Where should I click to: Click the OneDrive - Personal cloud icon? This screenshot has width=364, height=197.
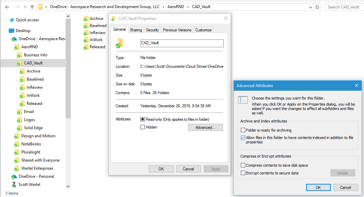pyautogui.click(x=14, y=176)
